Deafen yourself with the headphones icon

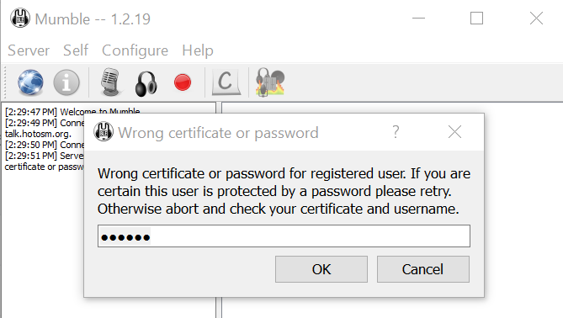(x=146, y=83)
